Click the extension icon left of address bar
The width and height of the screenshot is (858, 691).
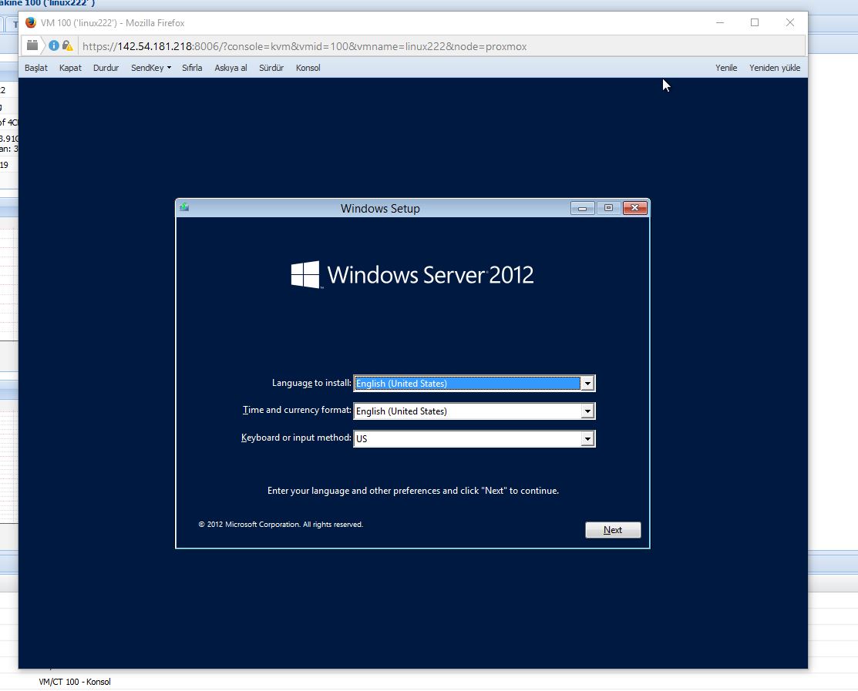(x=32, y=45)
